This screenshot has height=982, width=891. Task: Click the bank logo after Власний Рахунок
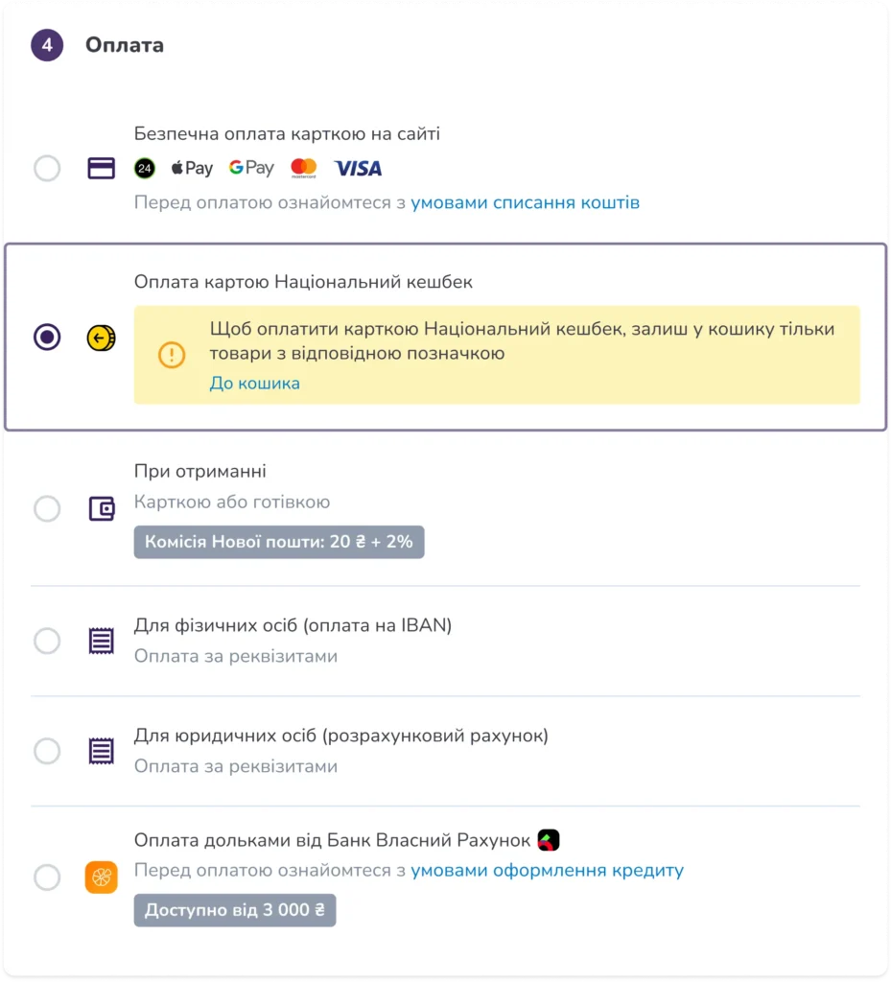549,841
